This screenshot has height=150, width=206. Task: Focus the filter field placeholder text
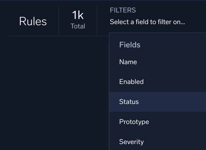click(x=147, y=22)
